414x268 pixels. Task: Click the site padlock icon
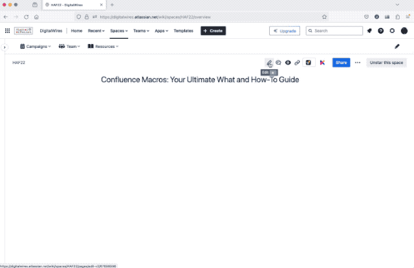point(87,17)
